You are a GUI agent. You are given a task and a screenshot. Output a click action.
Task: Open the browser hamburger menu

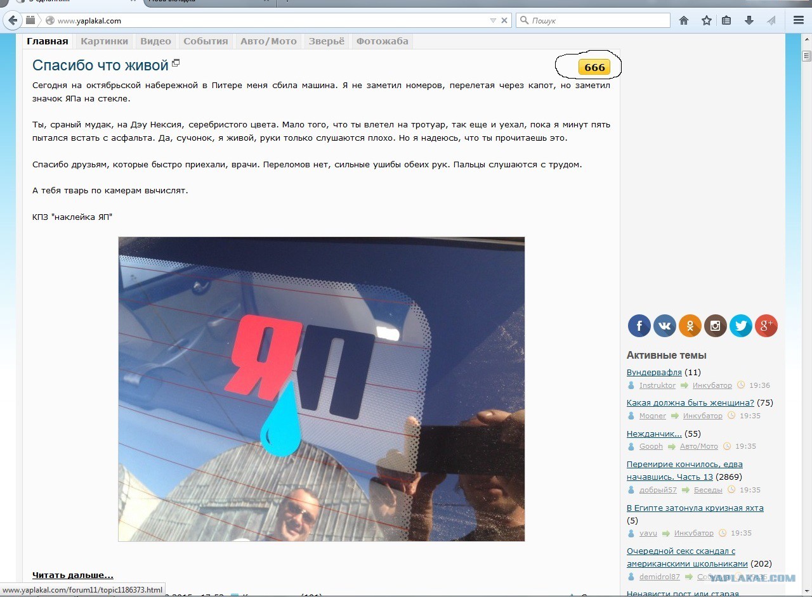click(x=799, y=20)
